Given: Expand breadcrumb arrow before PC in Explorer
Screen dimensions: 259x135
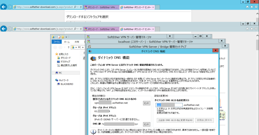Looking at the screenshot, I should [76, 47].
